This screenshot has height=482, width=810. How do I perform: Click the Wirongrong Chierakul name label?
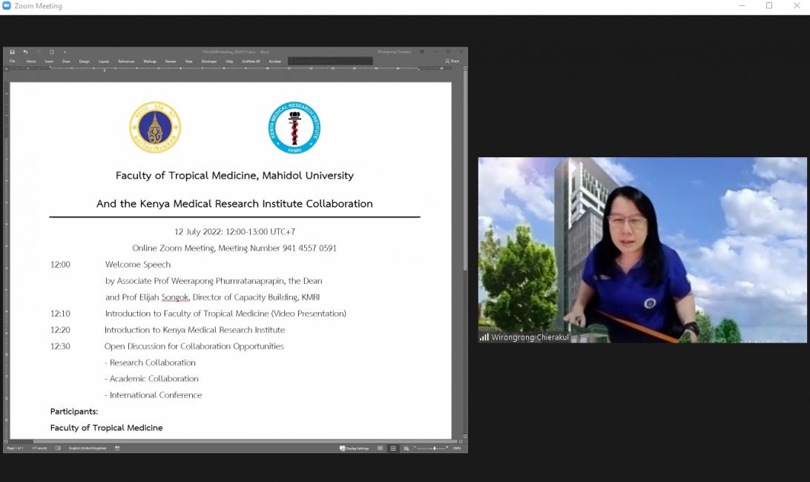pos(530,337)
